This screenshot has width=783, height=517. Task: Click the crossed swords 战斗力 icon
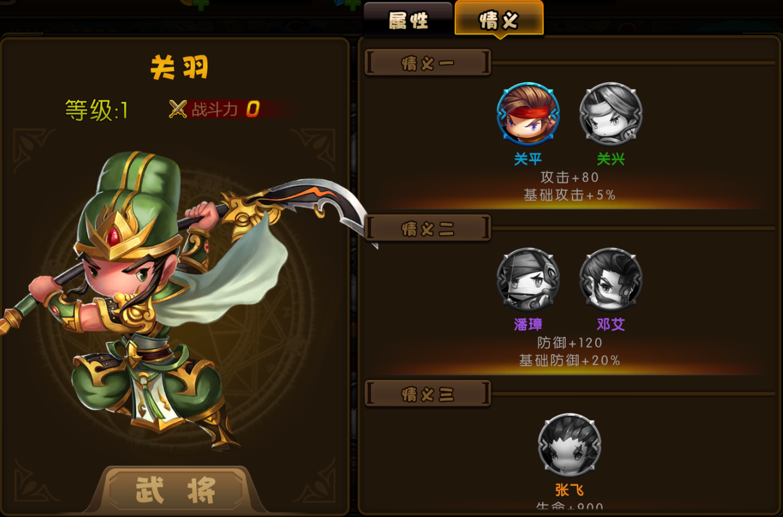(178, 109)
